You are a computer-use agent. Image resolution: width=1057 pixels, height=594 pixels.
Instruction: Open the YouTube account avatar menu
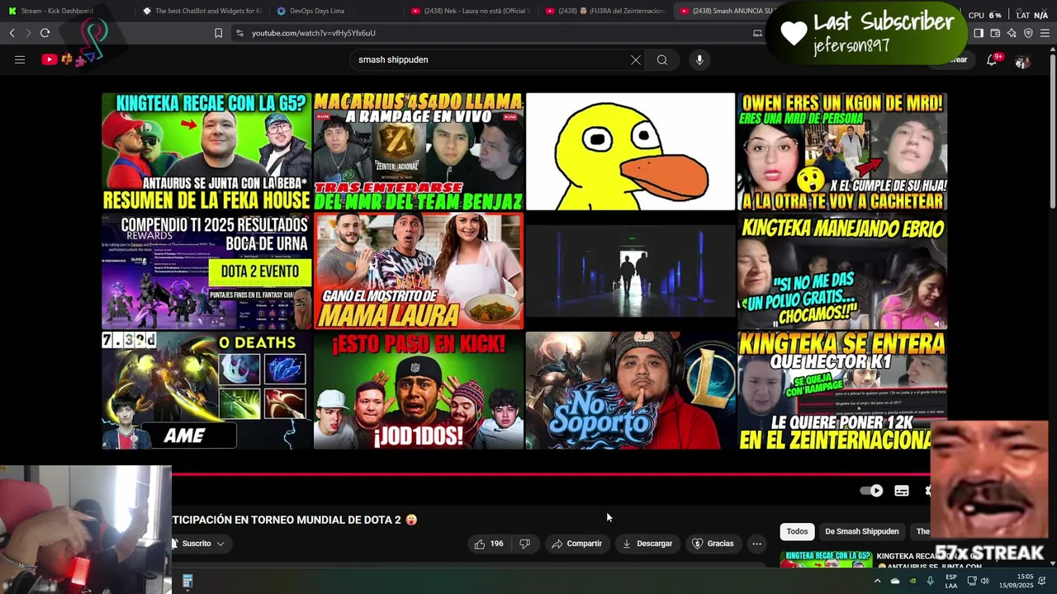click(x=1022, y=60)
